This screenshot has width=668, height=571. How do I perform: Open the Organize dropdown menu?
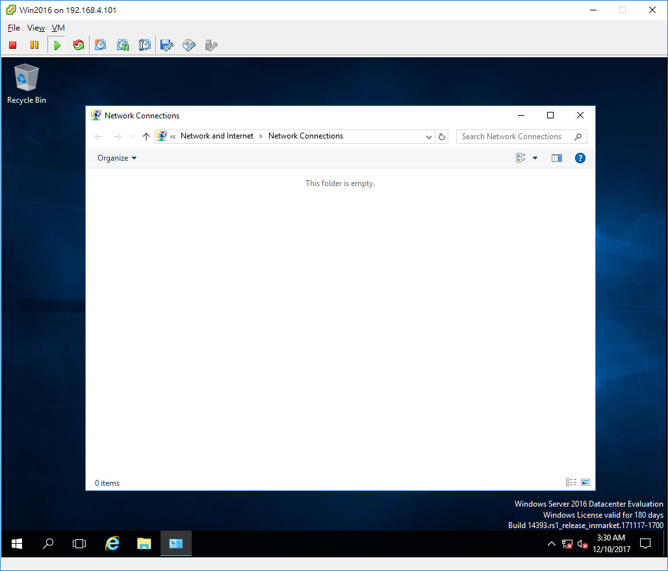pyautogui.click(x=117, y=158)
